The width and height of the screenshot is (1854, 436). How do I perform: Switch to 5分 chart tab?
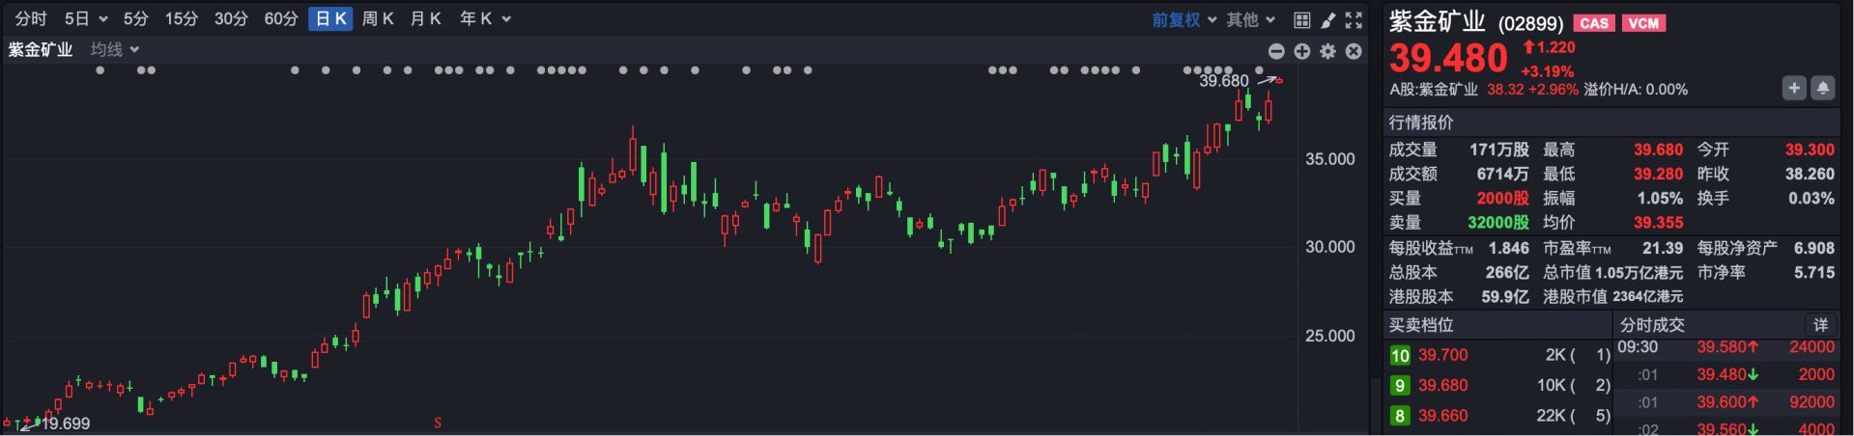[136, 19]
